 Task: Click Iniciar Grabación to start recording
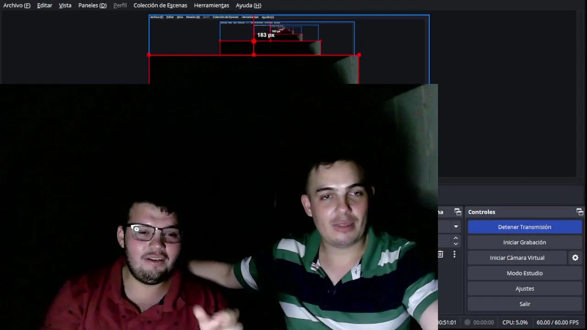coord(525,242)
